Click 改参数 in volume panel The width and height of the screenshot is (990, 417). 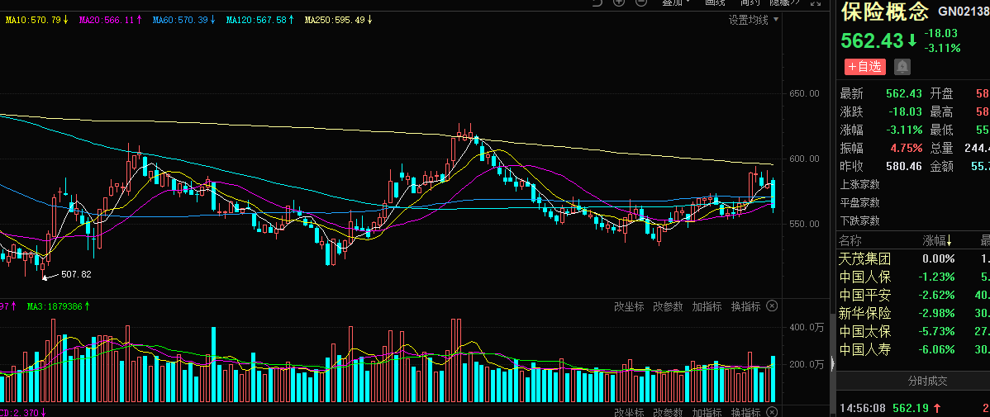coord(668,306)
